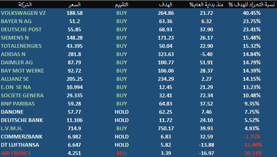Select the DANONE HOLD rating cell

(122, 112)
